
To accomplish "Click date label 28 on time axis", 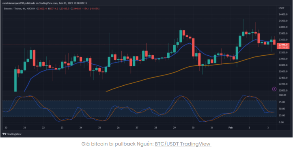I will [155, 128].
